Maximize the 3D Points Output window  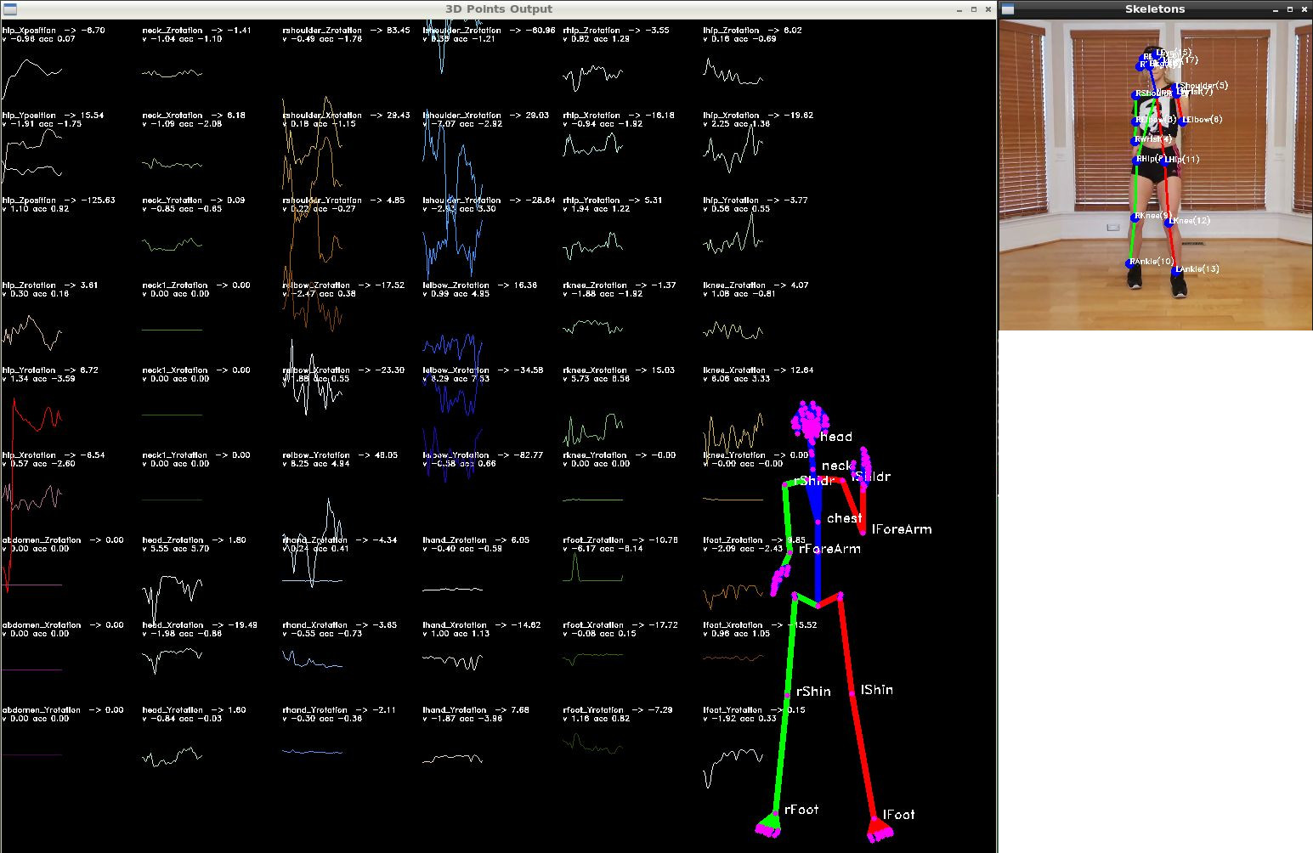974,9
